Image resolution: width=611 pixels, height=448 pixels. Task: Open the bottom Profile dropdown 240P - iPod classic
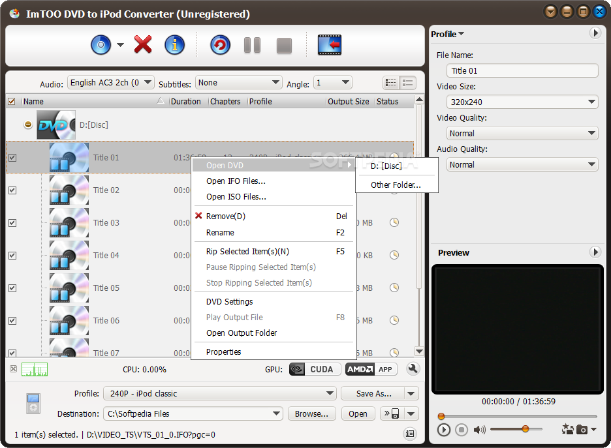[220, 393]
